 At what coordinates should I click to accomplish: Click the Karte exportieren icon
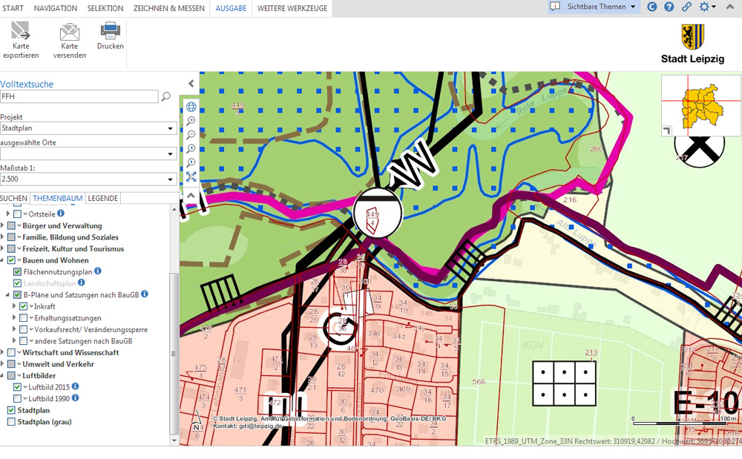coord(21,32)
